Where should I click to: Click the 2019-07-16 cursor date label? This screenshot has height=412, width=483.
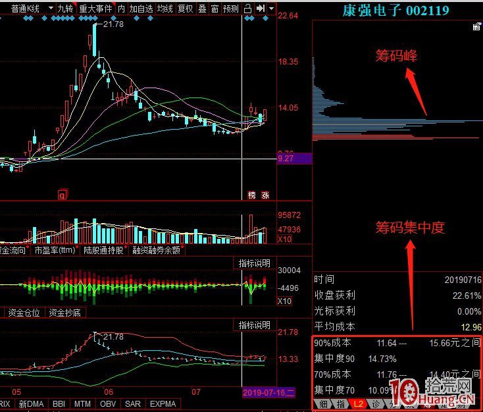point(268,393)
